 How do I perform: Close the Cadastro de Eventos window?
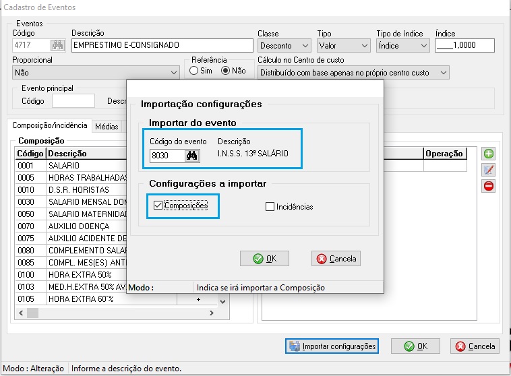pyautogui.click(x=498, y=7)
